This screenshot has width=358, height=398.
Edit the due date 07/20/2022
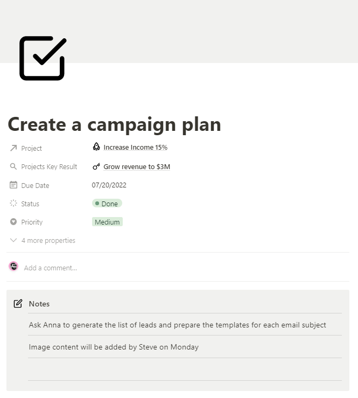point(109,185)
